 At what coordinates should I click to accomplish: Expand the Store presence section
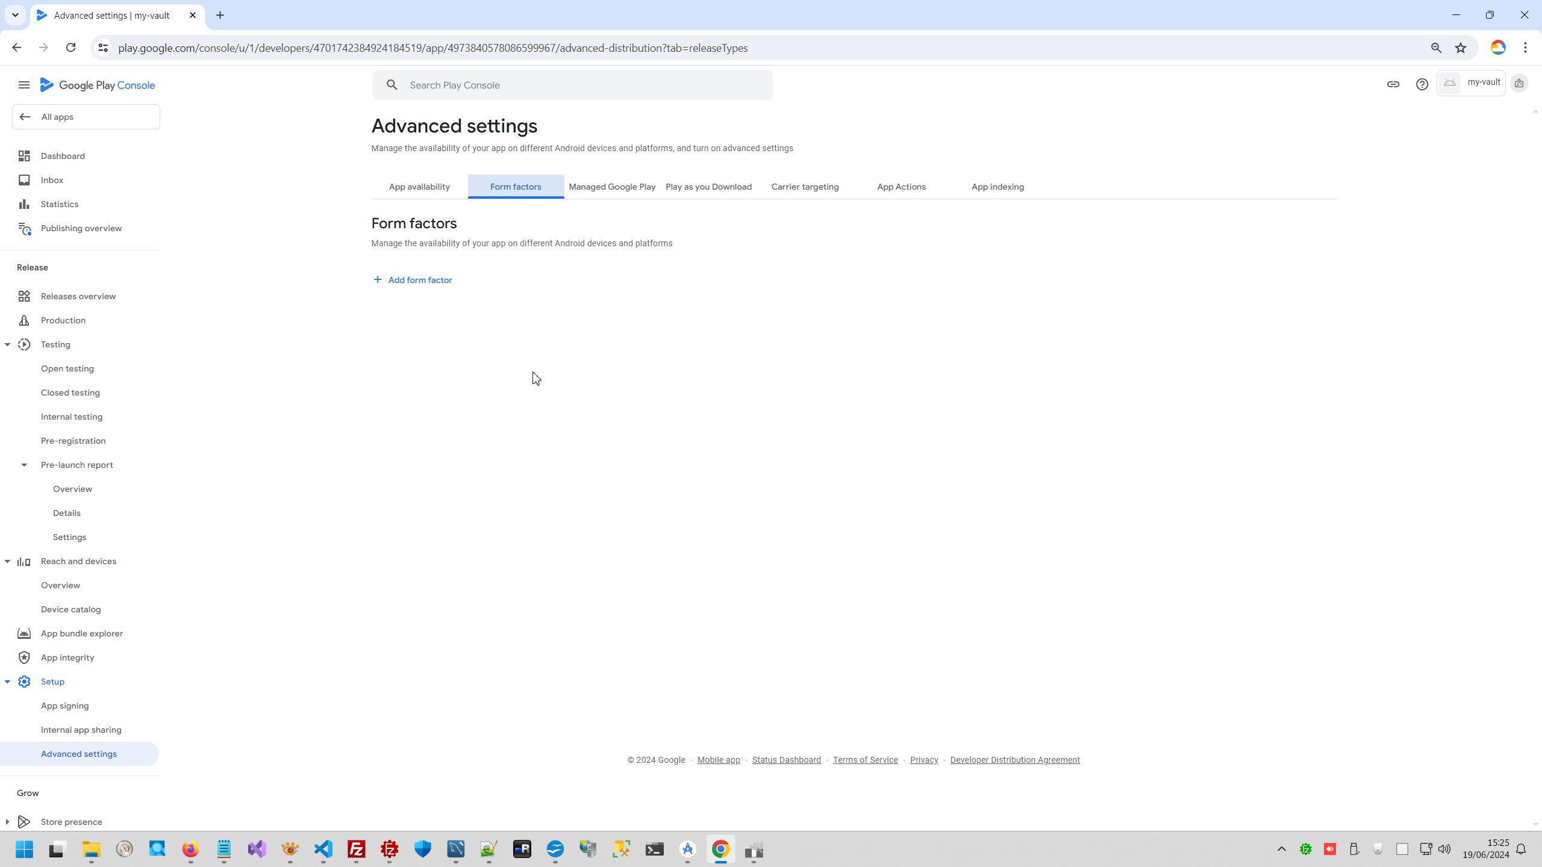click(x=7, y=822)
